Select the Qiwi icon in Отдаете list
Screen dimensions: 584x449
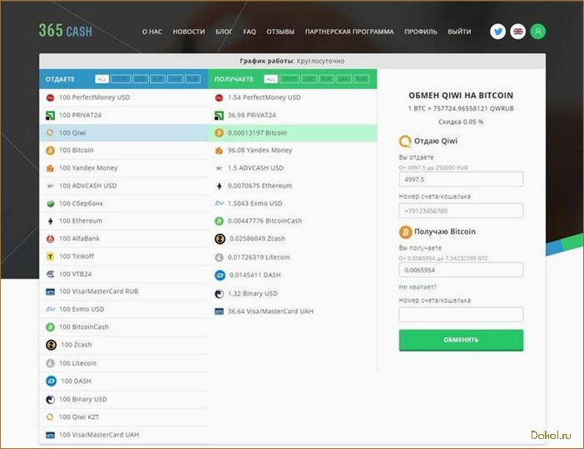point(50,133)
